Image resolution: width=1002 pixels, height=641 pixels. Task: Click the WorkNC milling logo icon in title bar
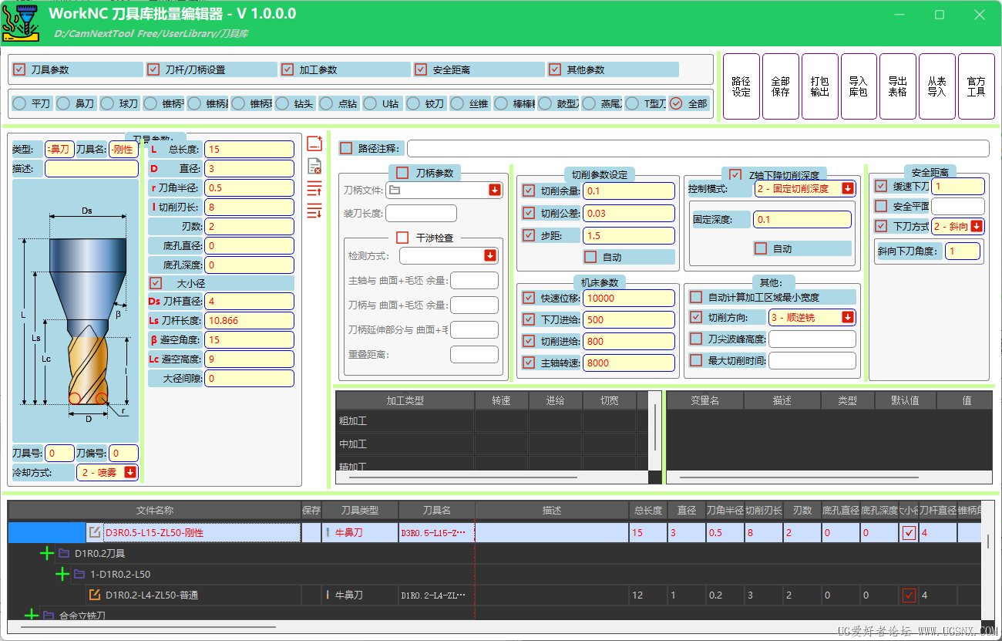[x=21, y=22]
